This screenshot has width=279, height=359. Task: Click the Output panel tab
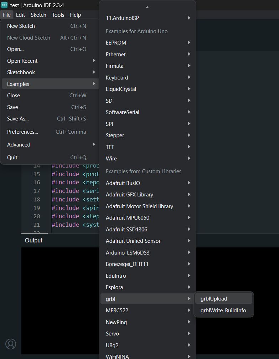click(33, 240)
